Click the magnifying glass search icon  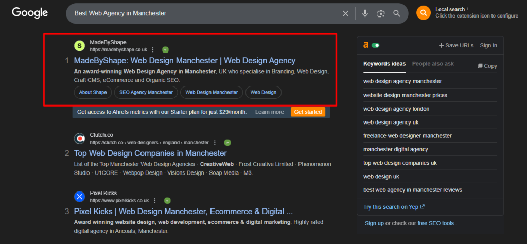click(x=397, y=13)
